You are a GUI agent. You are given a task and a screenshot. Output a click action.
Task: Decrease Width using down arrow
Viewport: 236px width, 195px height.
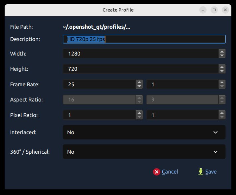222,56
